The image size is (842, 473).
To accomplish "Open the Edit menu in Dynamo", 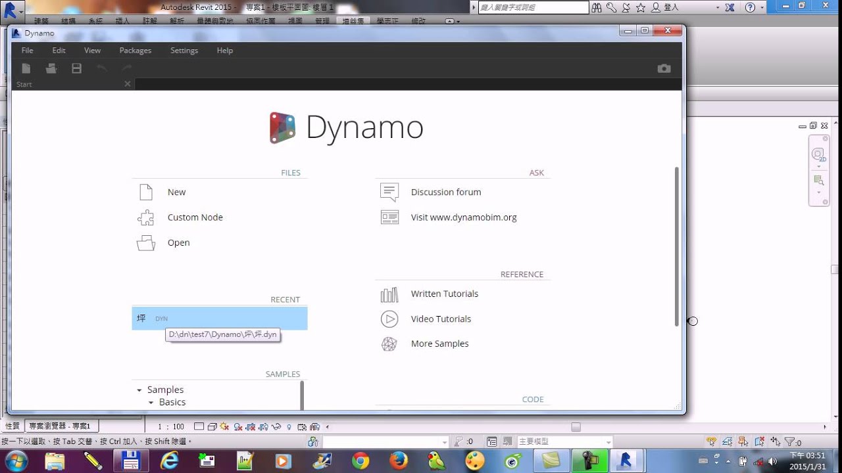I will pyautogui.click(x=59, y=51).
